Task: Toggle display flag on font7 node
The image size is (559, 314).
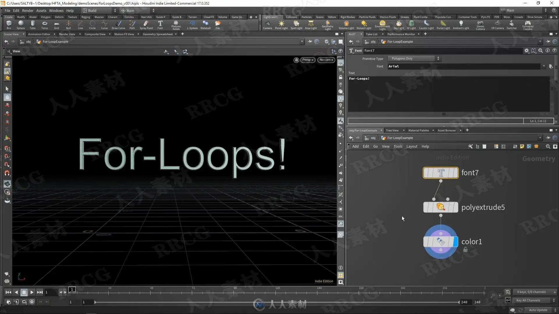Action: (x=455, y=173)
